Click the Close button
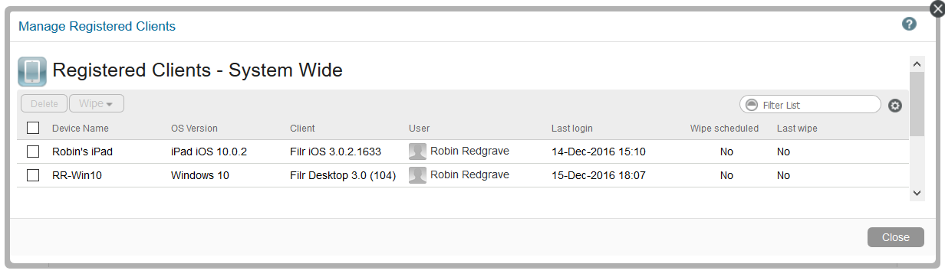This screenshot has height=277, width=945. pos(895,237)
